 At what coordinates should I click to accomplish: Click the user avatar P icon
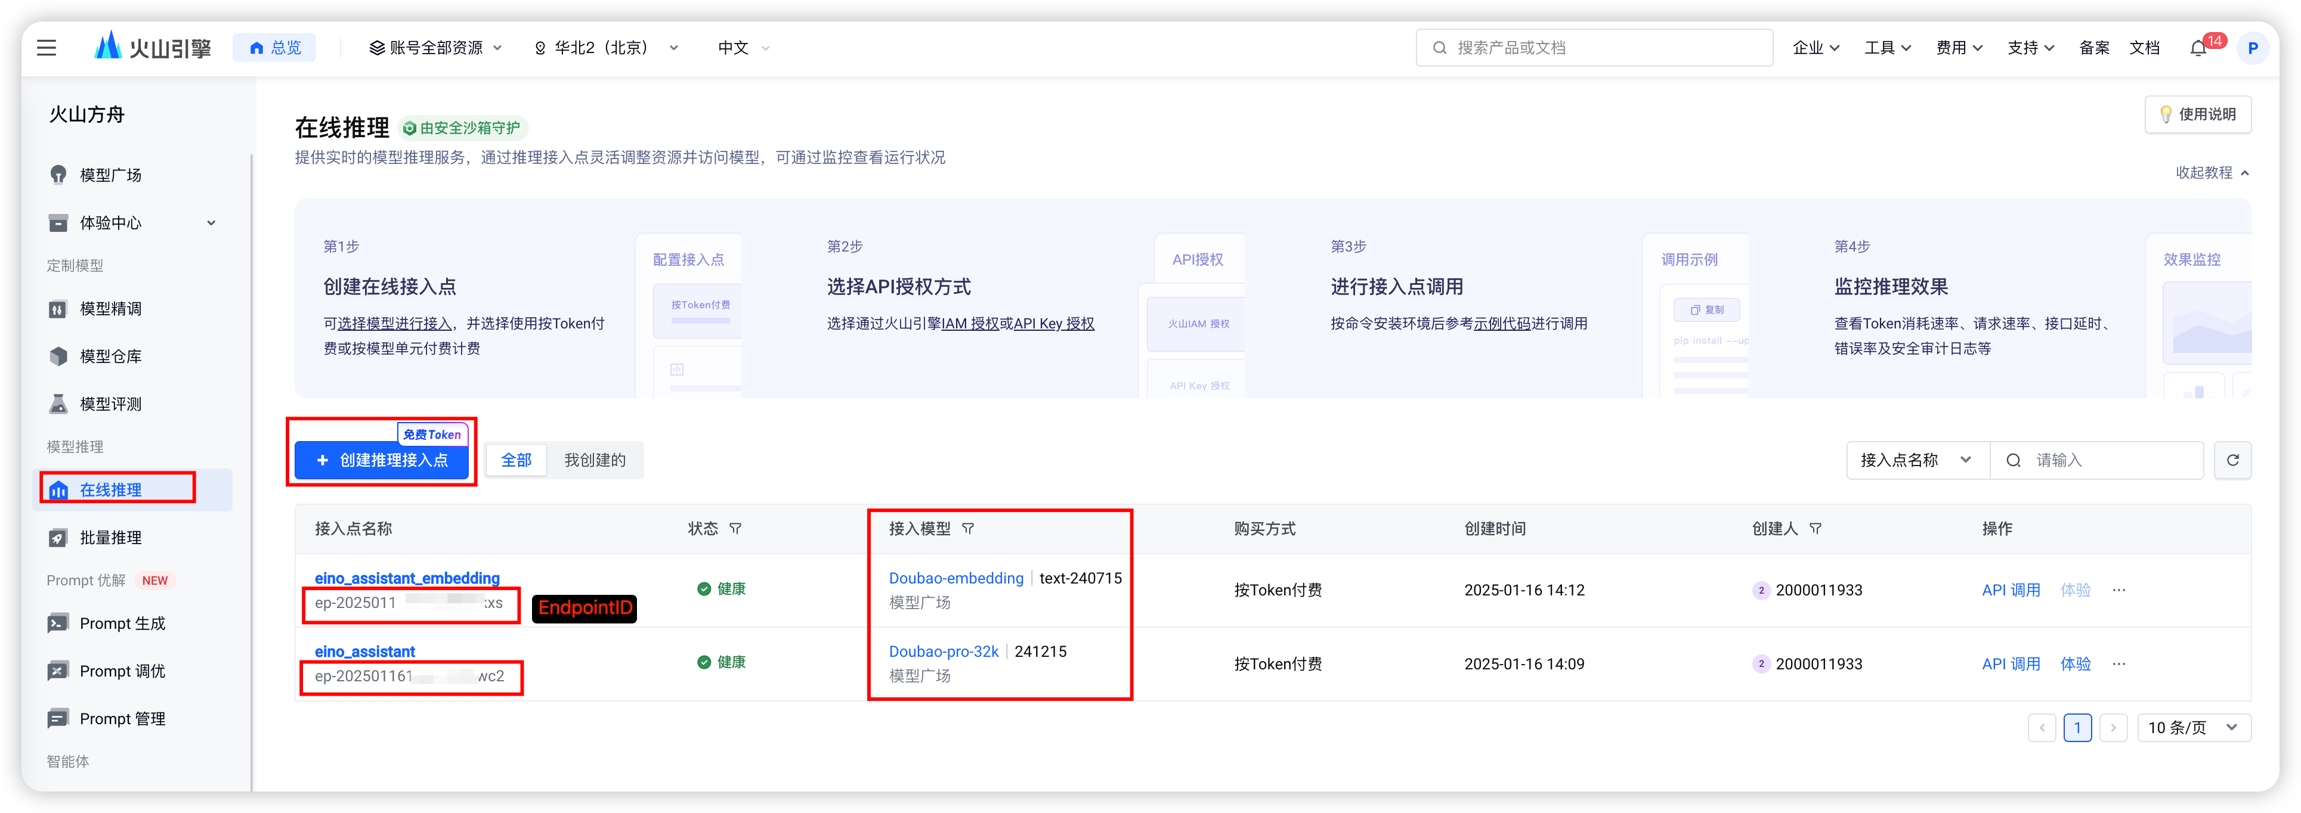[x=2253, y=48]
